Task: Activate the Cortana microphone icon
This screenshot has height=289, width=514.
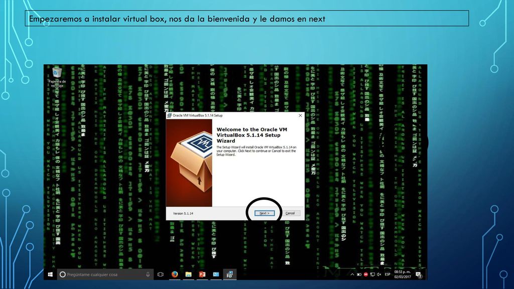Action: click(148, 274)
